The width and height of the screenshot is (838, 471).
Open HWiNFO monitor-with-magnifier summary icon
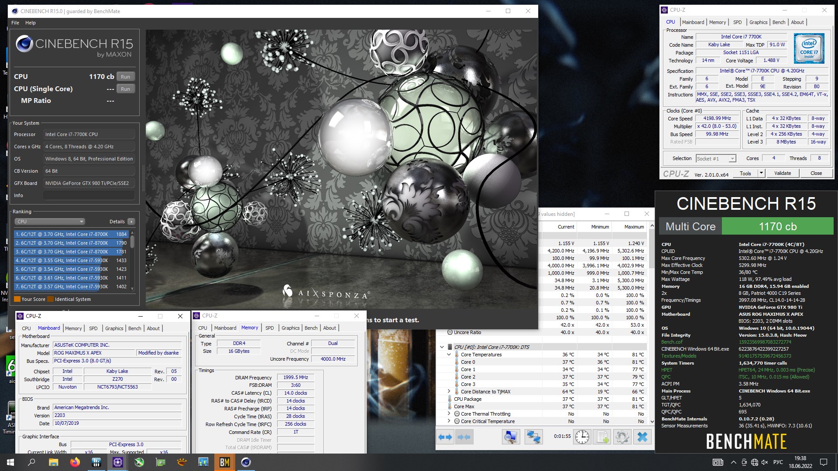point(511,437)
